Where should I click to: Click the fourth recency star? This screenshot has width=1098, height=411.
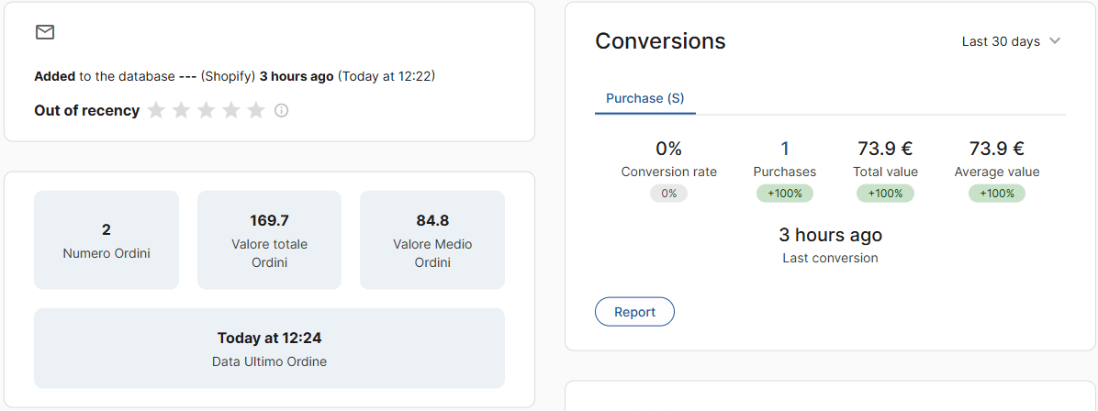231,110
